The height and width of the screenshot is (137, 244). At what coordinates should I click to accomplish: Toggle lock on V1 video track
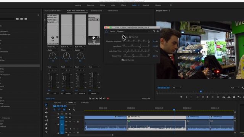point(58,118)
